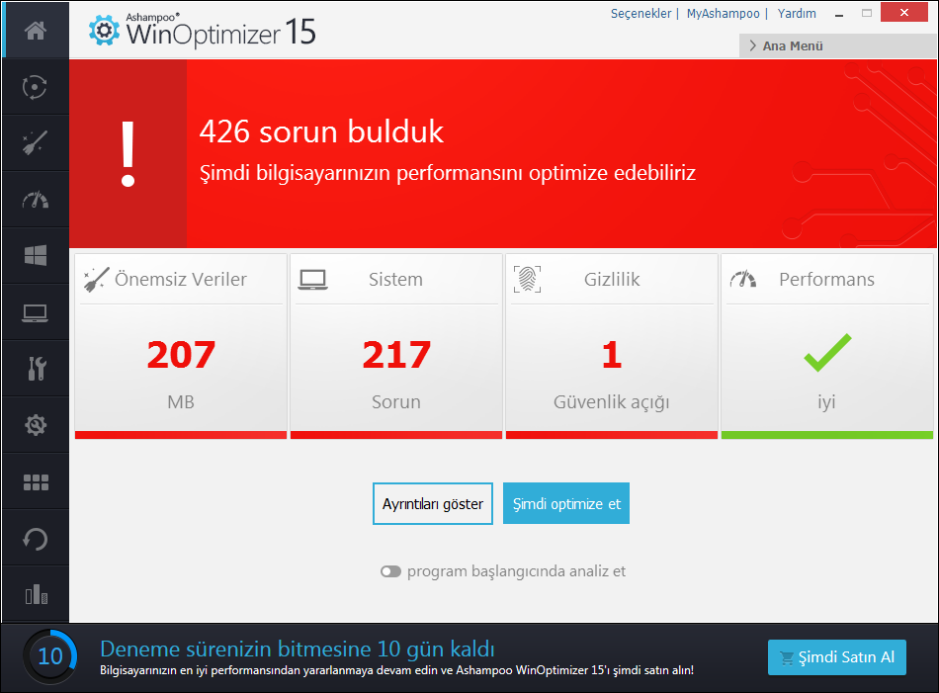
Task: Select the broom cleaning icon in sidebar
Action: [35, 143]
